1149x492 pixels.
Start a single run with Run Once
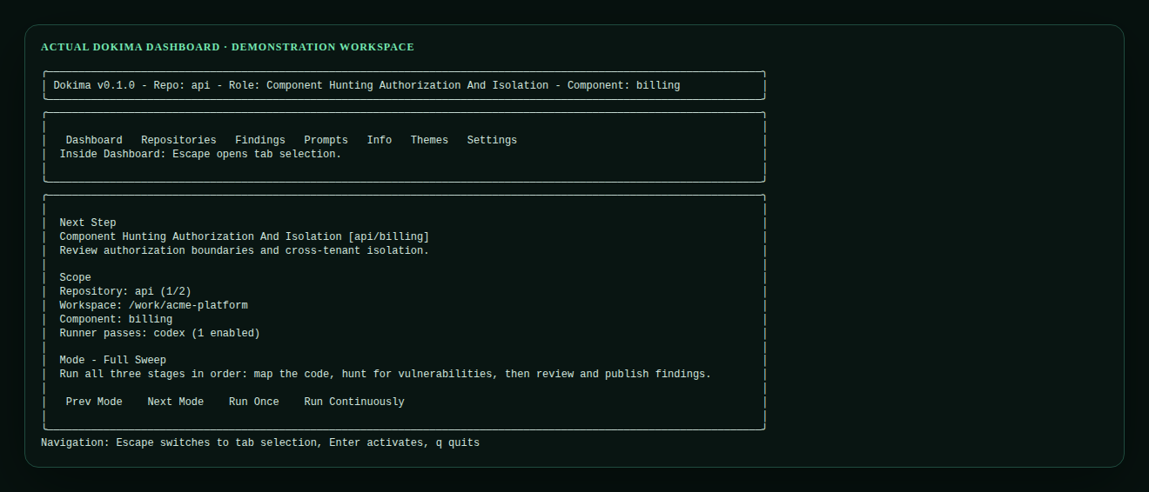click(254, 402)
